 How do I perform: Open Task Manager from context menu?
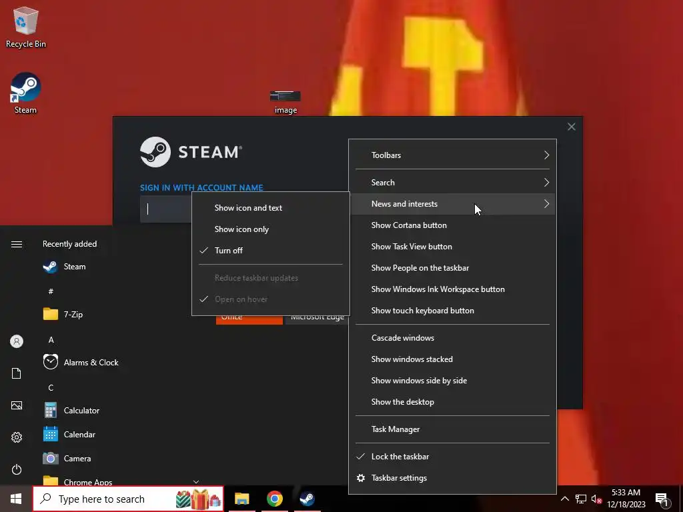(453, 429)
